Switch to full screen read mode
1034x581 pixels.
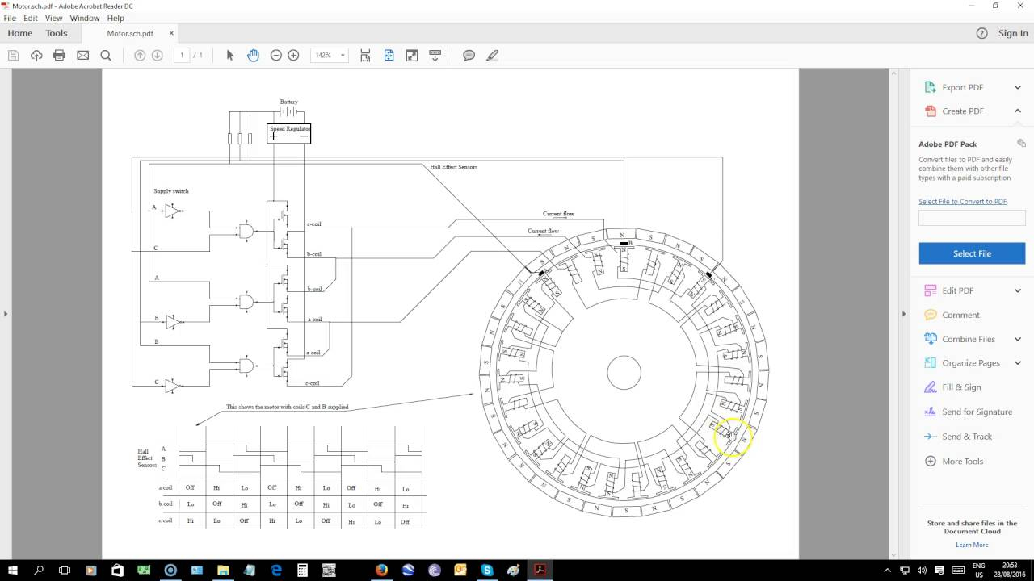point(412,55)
